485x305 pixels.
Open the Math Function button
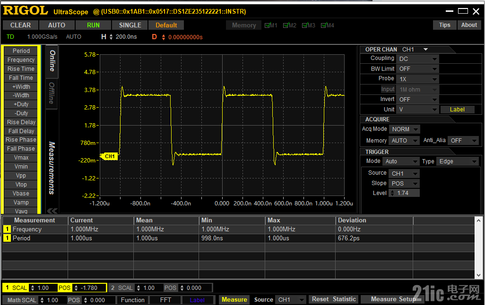point(133,300)
